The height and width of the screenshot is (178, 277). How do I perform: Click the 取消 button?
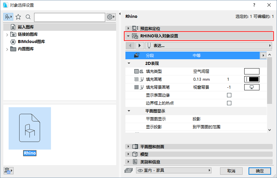pos(231,171)
